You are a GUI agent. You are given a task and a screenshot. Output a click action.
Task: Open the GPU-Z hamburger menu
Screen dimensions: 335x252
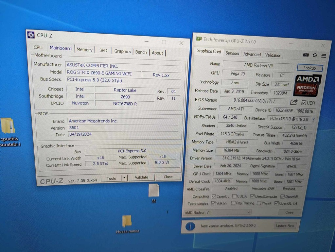pyautogui.click(x=324, y=56)
